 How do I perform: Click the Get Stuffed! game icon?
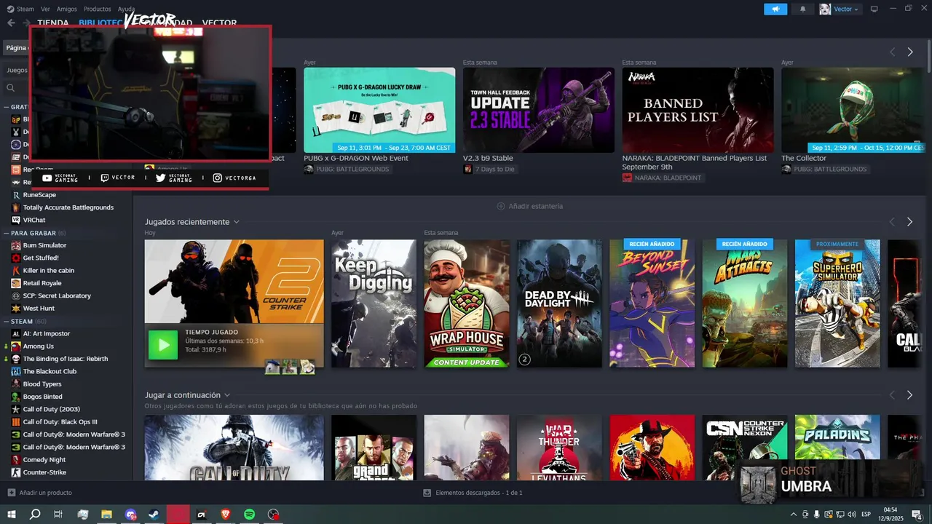(16, 258)
